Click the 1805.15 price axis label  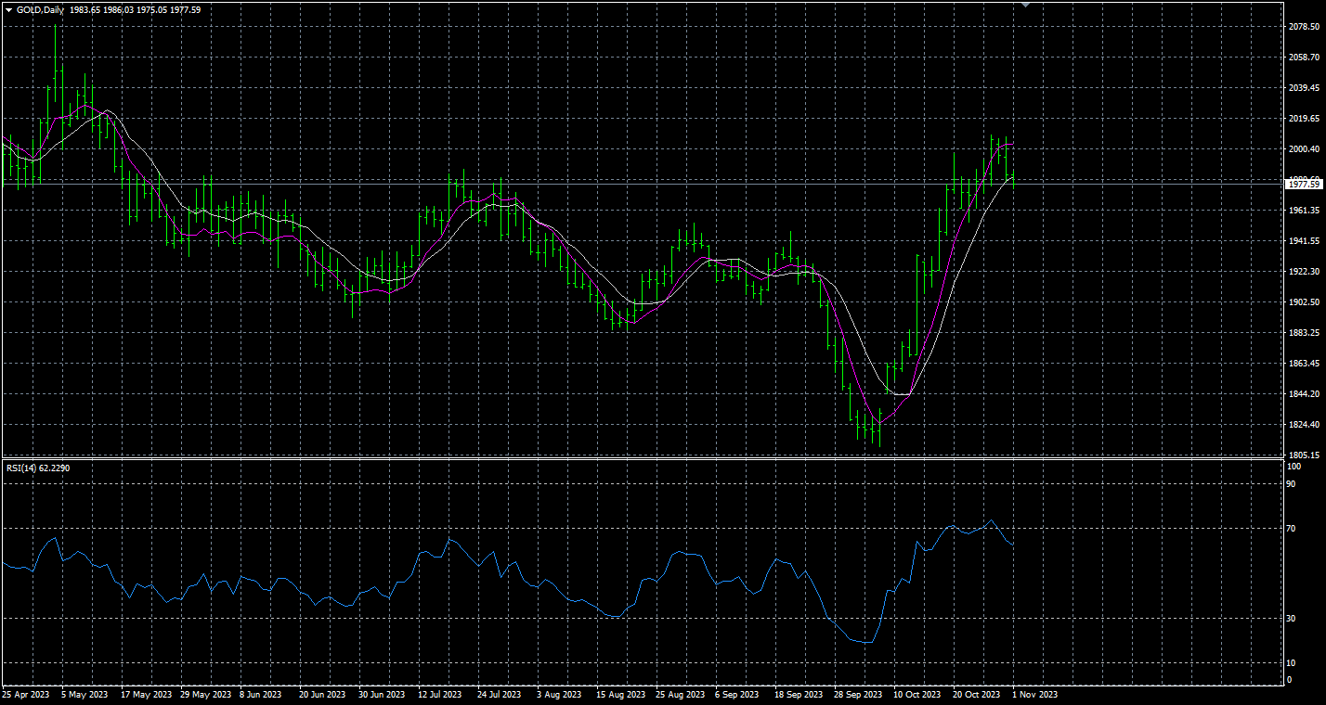point(1304,455)
